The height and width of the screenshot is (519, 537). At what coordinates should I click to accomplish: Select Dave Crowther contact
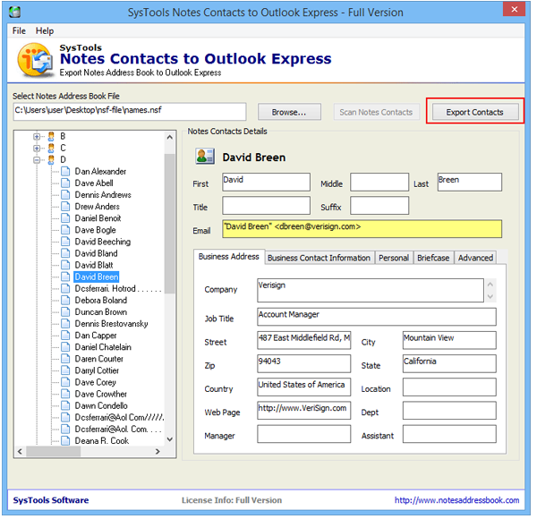[x=100, y=394]
